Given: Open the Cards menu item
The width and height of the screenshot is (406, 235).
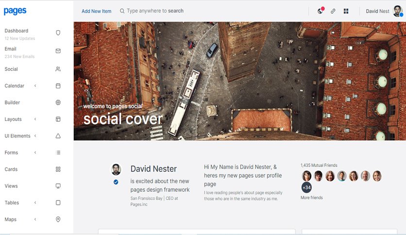Looking at the screenshot, I should pos(11,169).
